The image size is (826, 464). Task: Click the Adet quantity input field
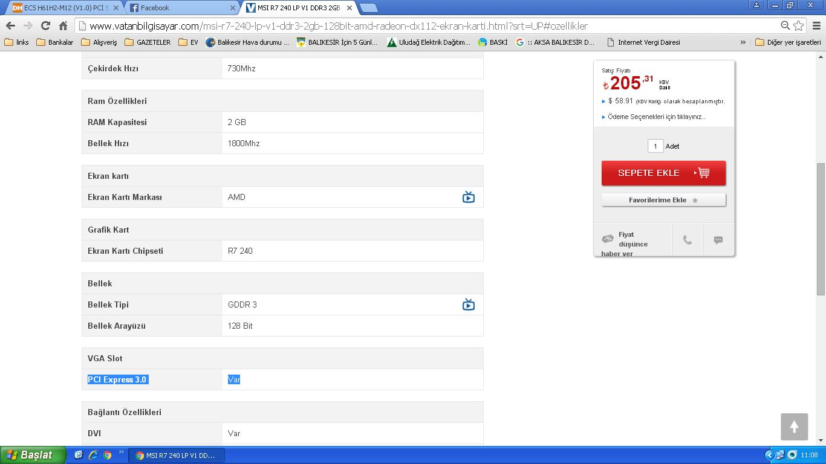(x=655, y=146)
